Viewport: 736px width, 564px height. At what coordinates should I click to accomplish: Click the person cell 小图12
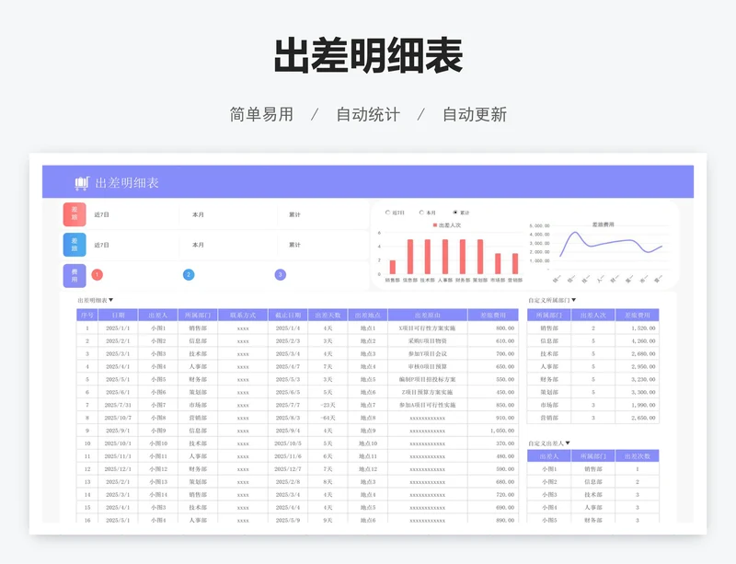[158, 468]
